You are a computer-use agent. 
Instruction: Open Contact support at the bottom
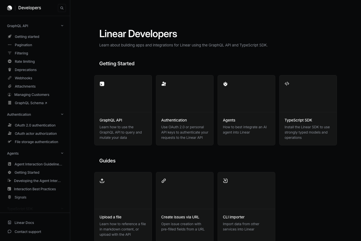point(28,232)
